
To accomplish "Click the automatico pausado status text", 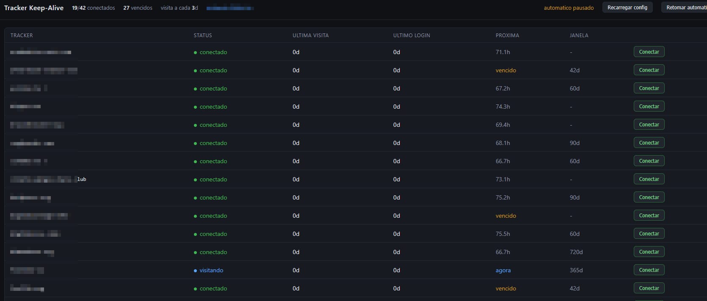I will [x=569, y=8].
